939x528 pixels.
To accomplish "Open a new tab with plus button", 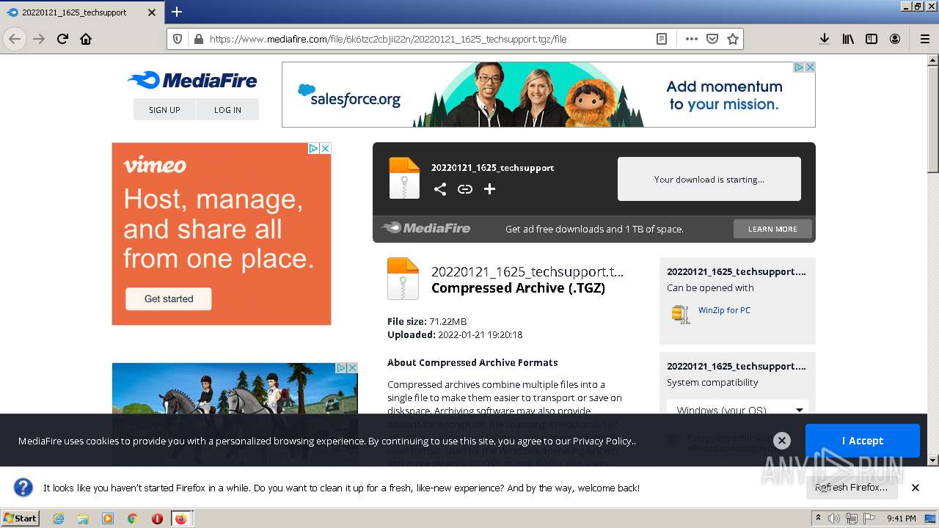I will [x=177, y=12].
